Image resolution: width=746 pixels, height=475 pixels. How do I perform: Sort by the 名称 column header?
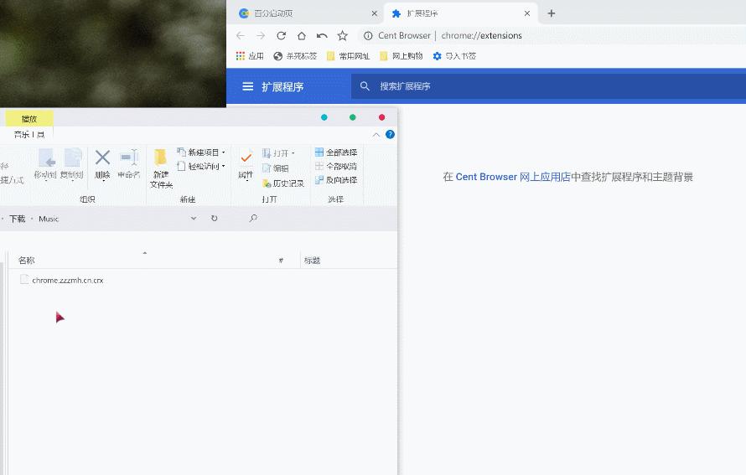click(27, 260)
